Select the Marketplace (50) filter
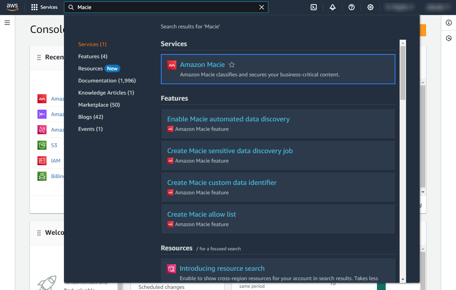Image resolution: width=456 pixels, height=290 pixels. click(99, 105)
